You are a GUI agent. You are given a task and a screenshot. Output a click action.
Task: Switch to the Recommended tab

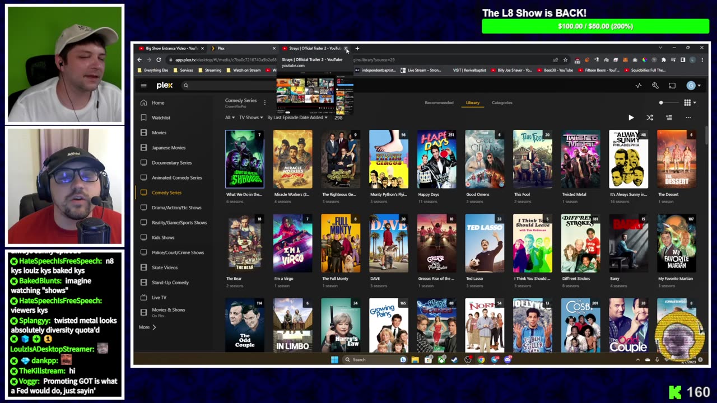[x=439, y=102]
